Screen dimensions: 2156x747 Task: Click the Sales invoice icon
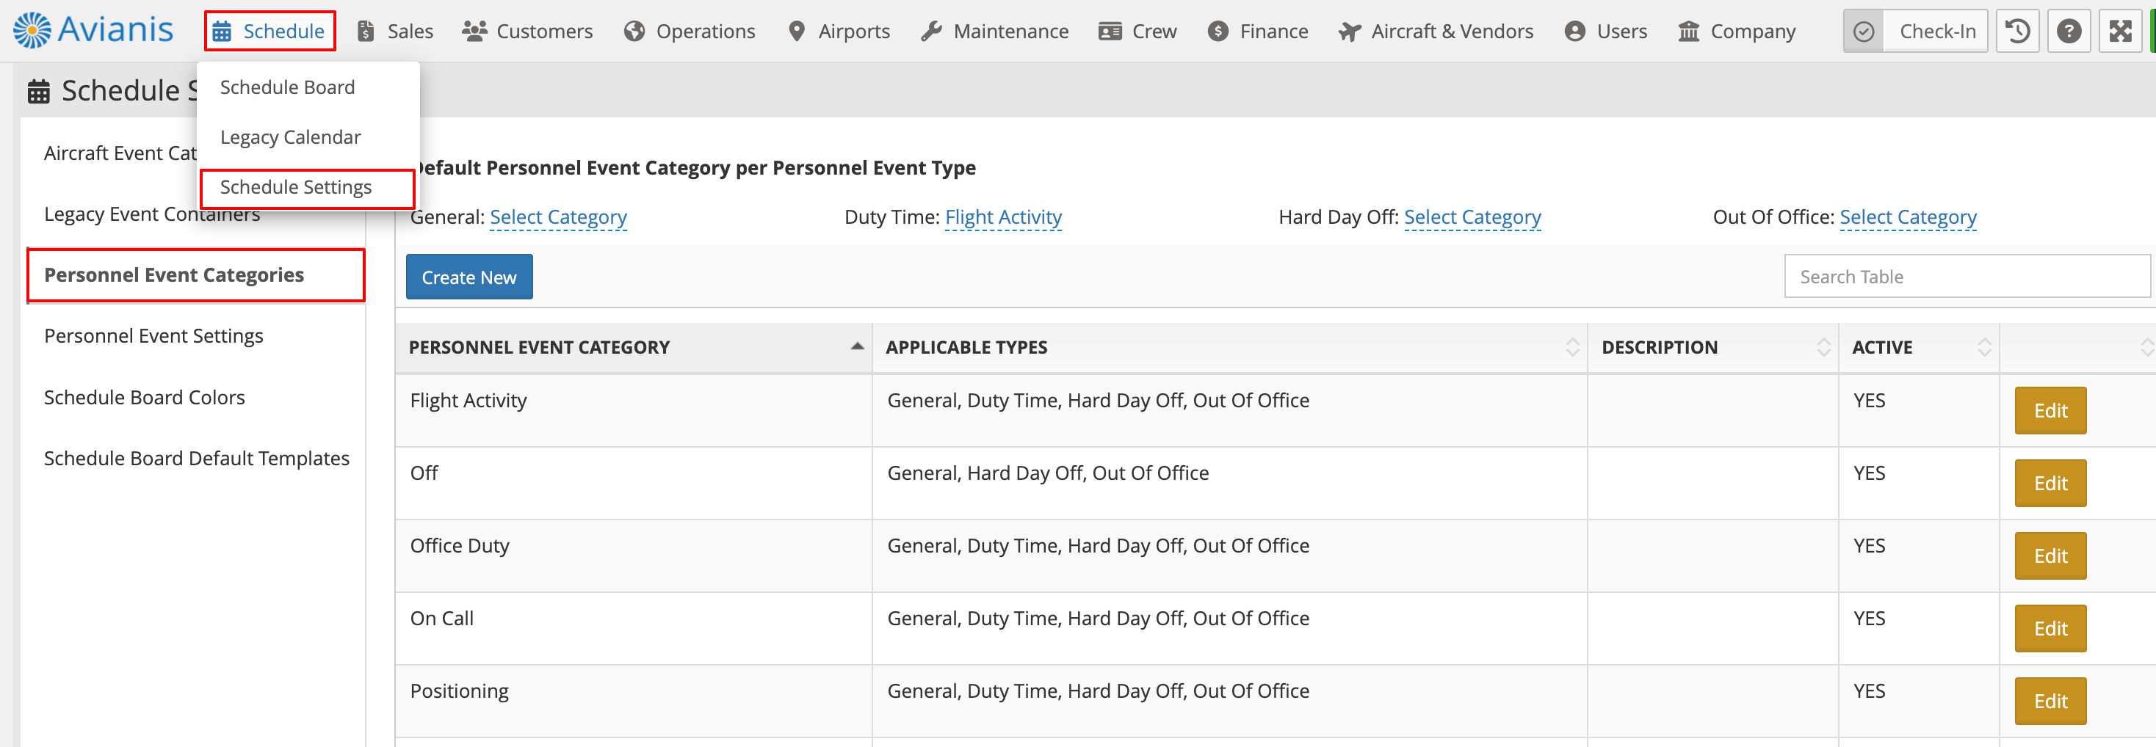pyautogui.click(x=366, y=32)
